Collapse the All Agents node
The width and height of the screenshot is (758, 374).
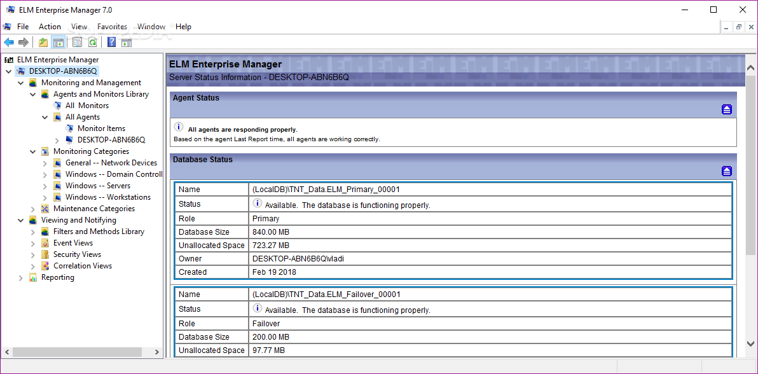(45, 117)
